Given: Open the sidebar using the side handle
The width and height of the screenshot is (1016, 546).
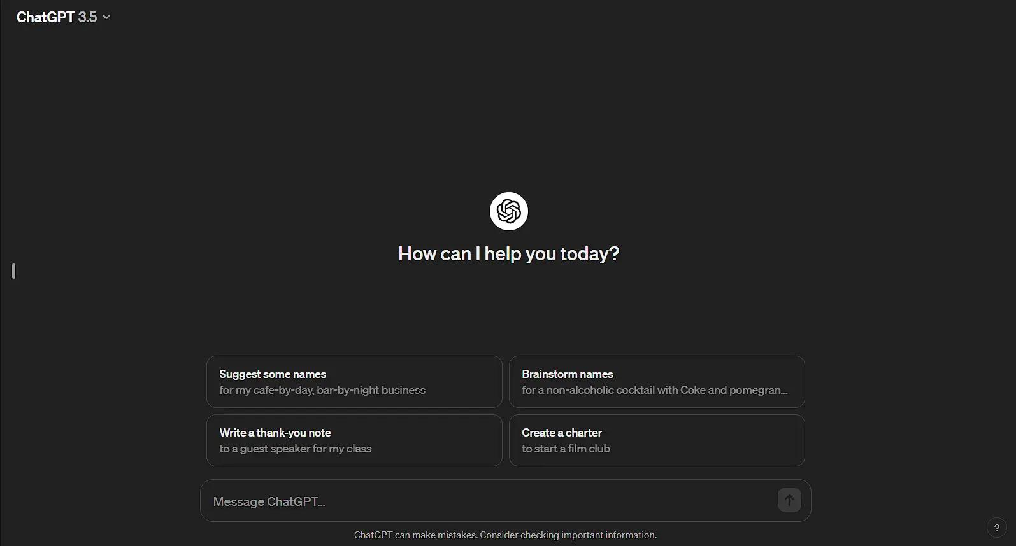Looking at the screenshot, I should [13, 271].
